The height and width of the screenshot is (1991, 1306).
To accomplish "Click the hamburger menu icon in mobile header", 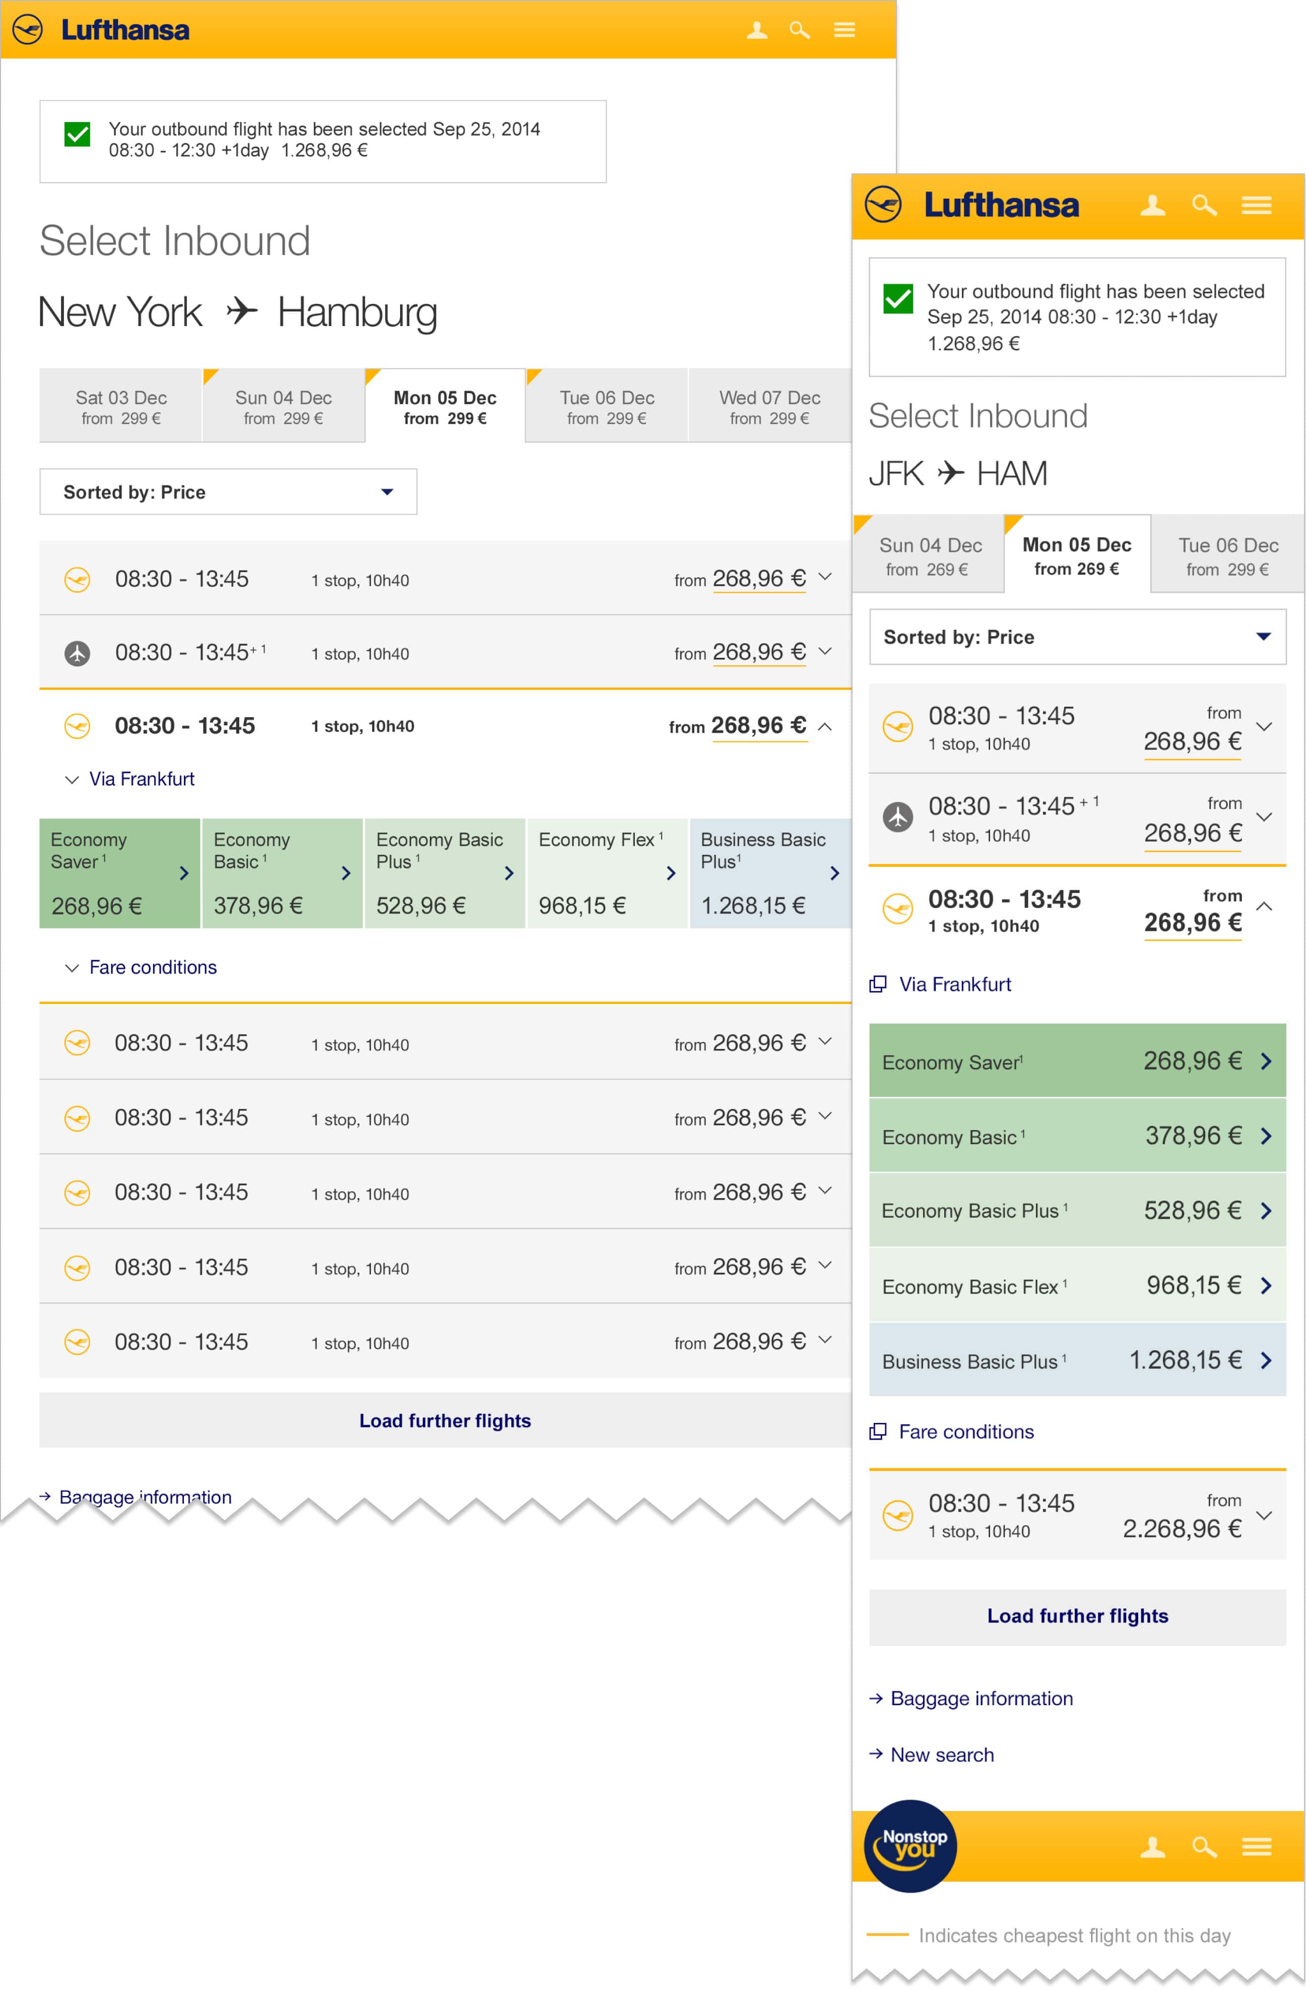I will coord(1256,205).
